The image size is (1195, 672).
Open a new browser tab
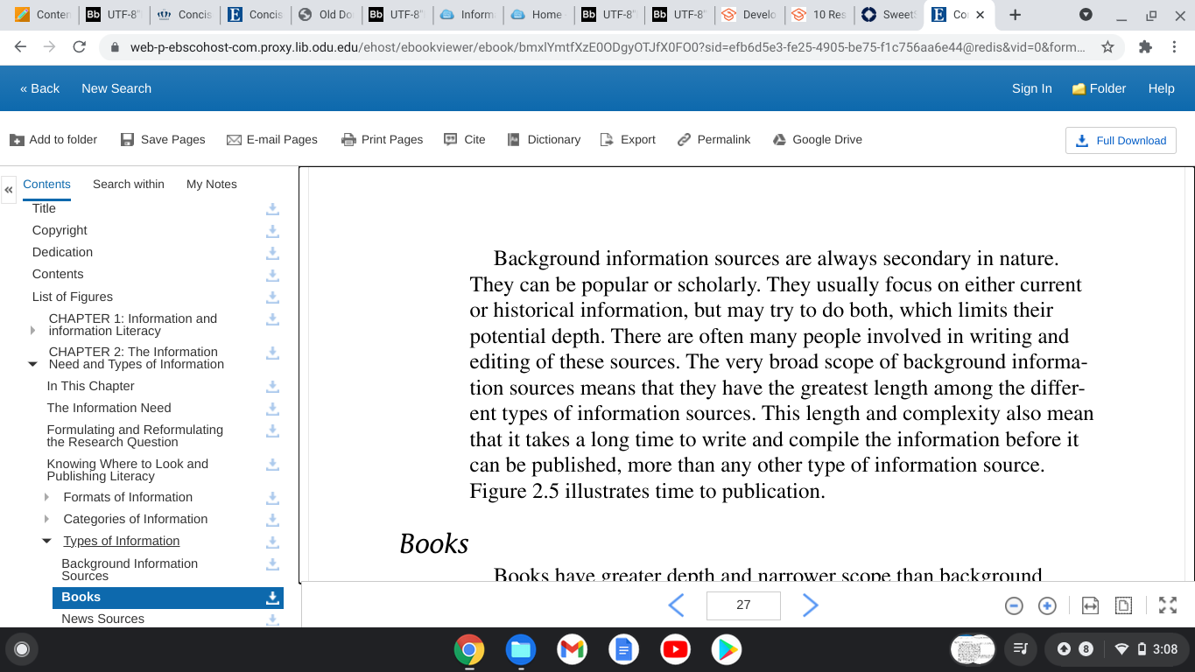tap(1015, 15)
